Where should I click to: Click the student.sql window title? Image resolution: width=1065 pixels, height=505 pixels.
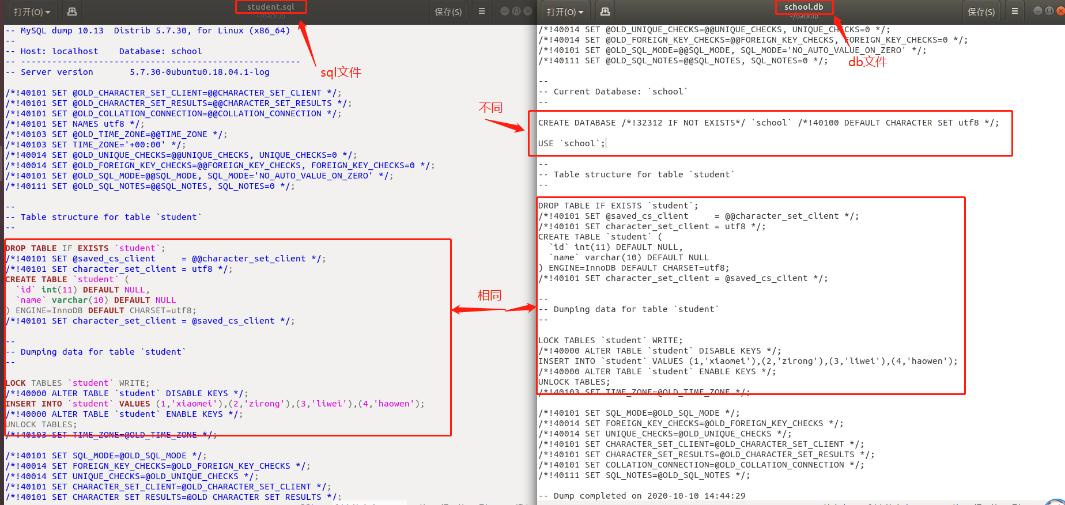pos(271,7)
